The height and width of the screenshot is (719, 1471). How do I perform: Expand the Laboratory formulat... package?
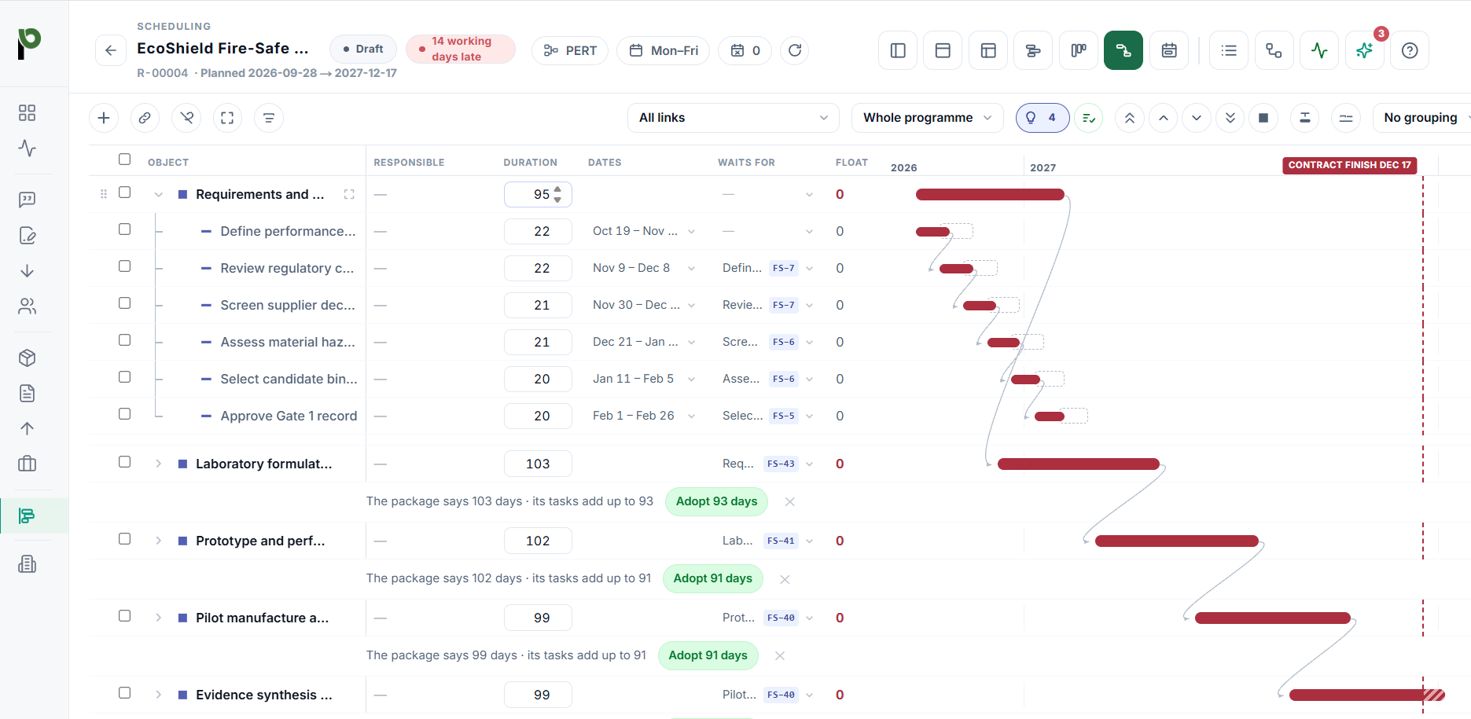159,464
